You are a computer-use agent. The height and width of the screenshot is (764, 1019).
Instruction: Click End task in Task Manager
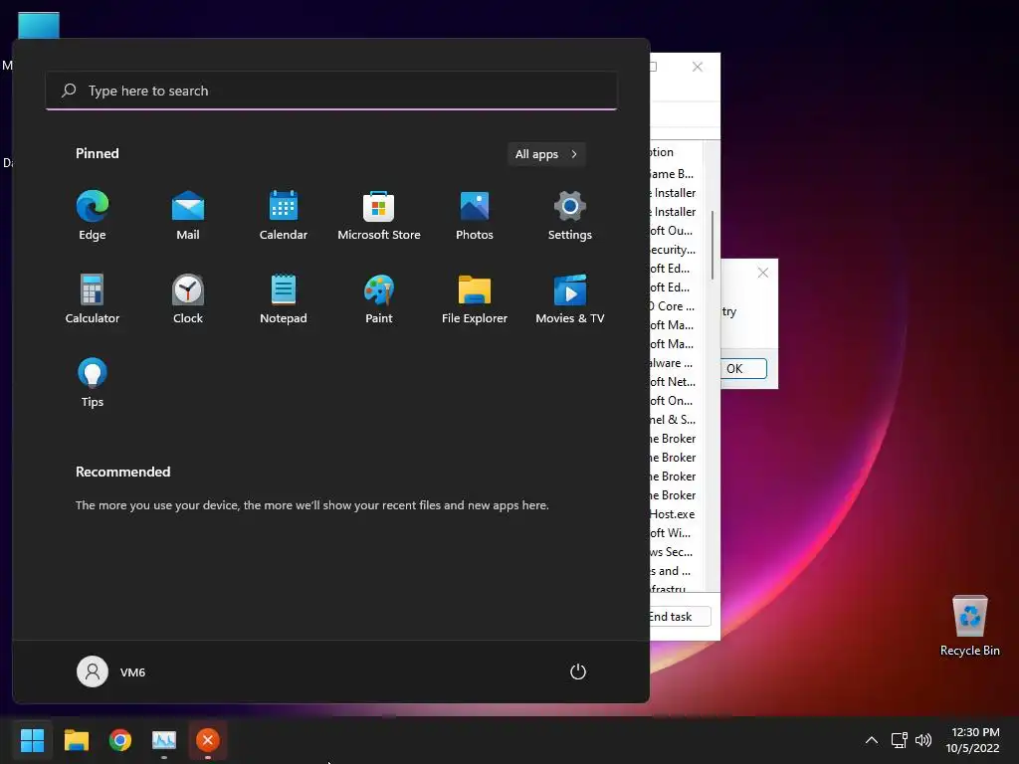[x=679, y=617]
